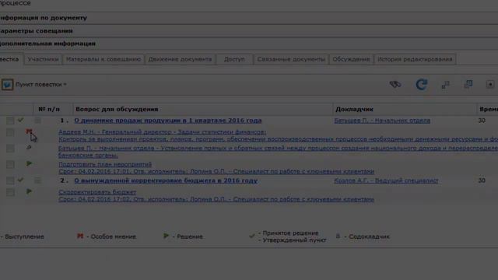Viewport: 498px width, 280px height.
Task: Click the far-right toolbar icon with a dot
Action: pyautogui.click(x=490, y=85)
